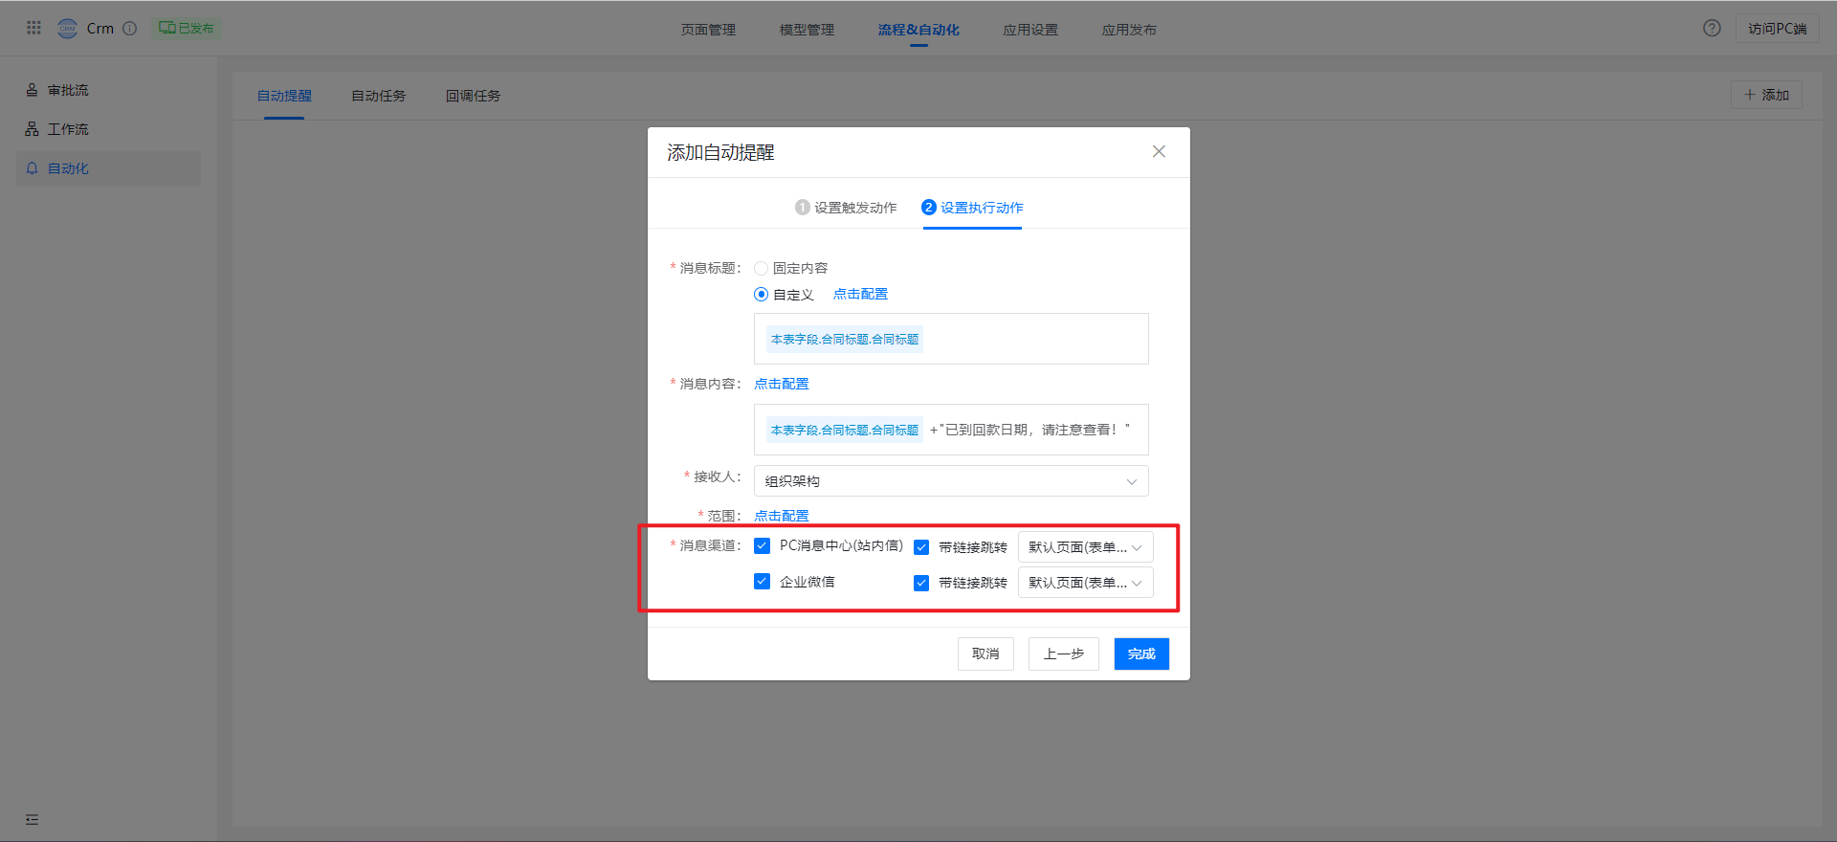The image size is (1837, 842).
Task: Open the app grid launcher icon
Action: point(33,28)
